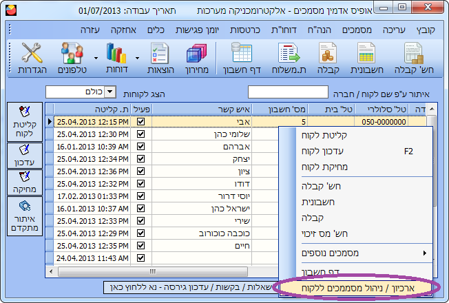Open the הגדרות settings tools icon
This screenshot has height=303, width=449.
(32, 59)
